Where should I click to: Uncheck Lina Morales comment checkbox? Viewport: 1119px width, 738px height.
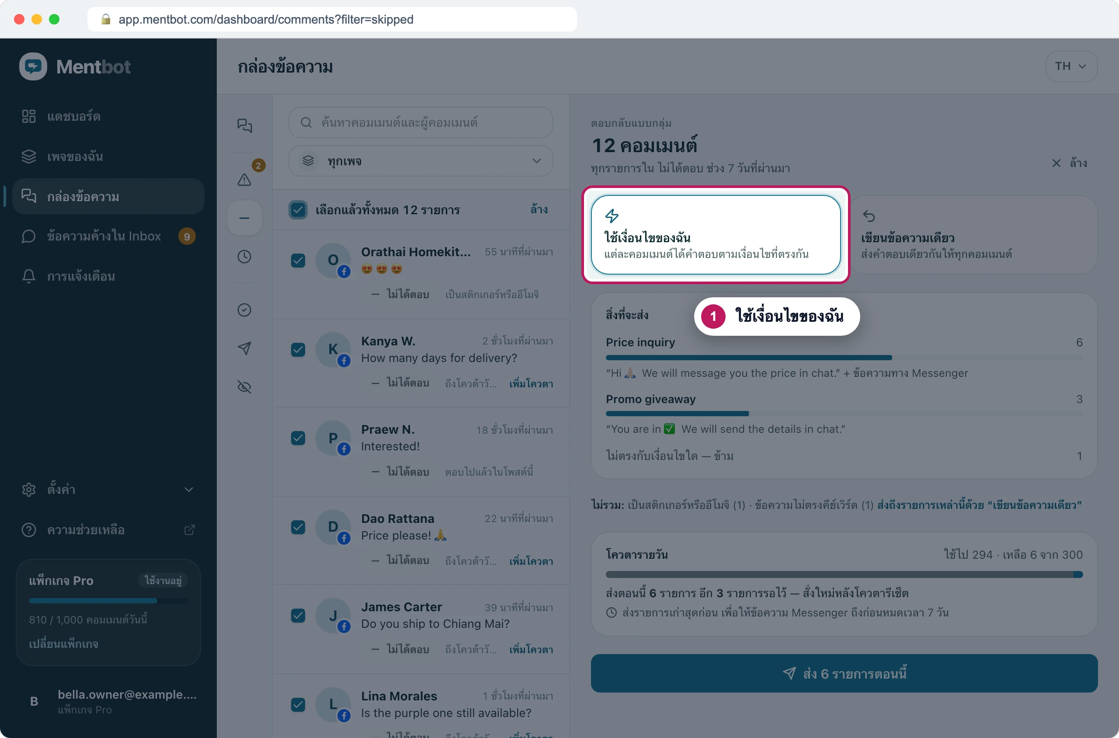point(298,705)
